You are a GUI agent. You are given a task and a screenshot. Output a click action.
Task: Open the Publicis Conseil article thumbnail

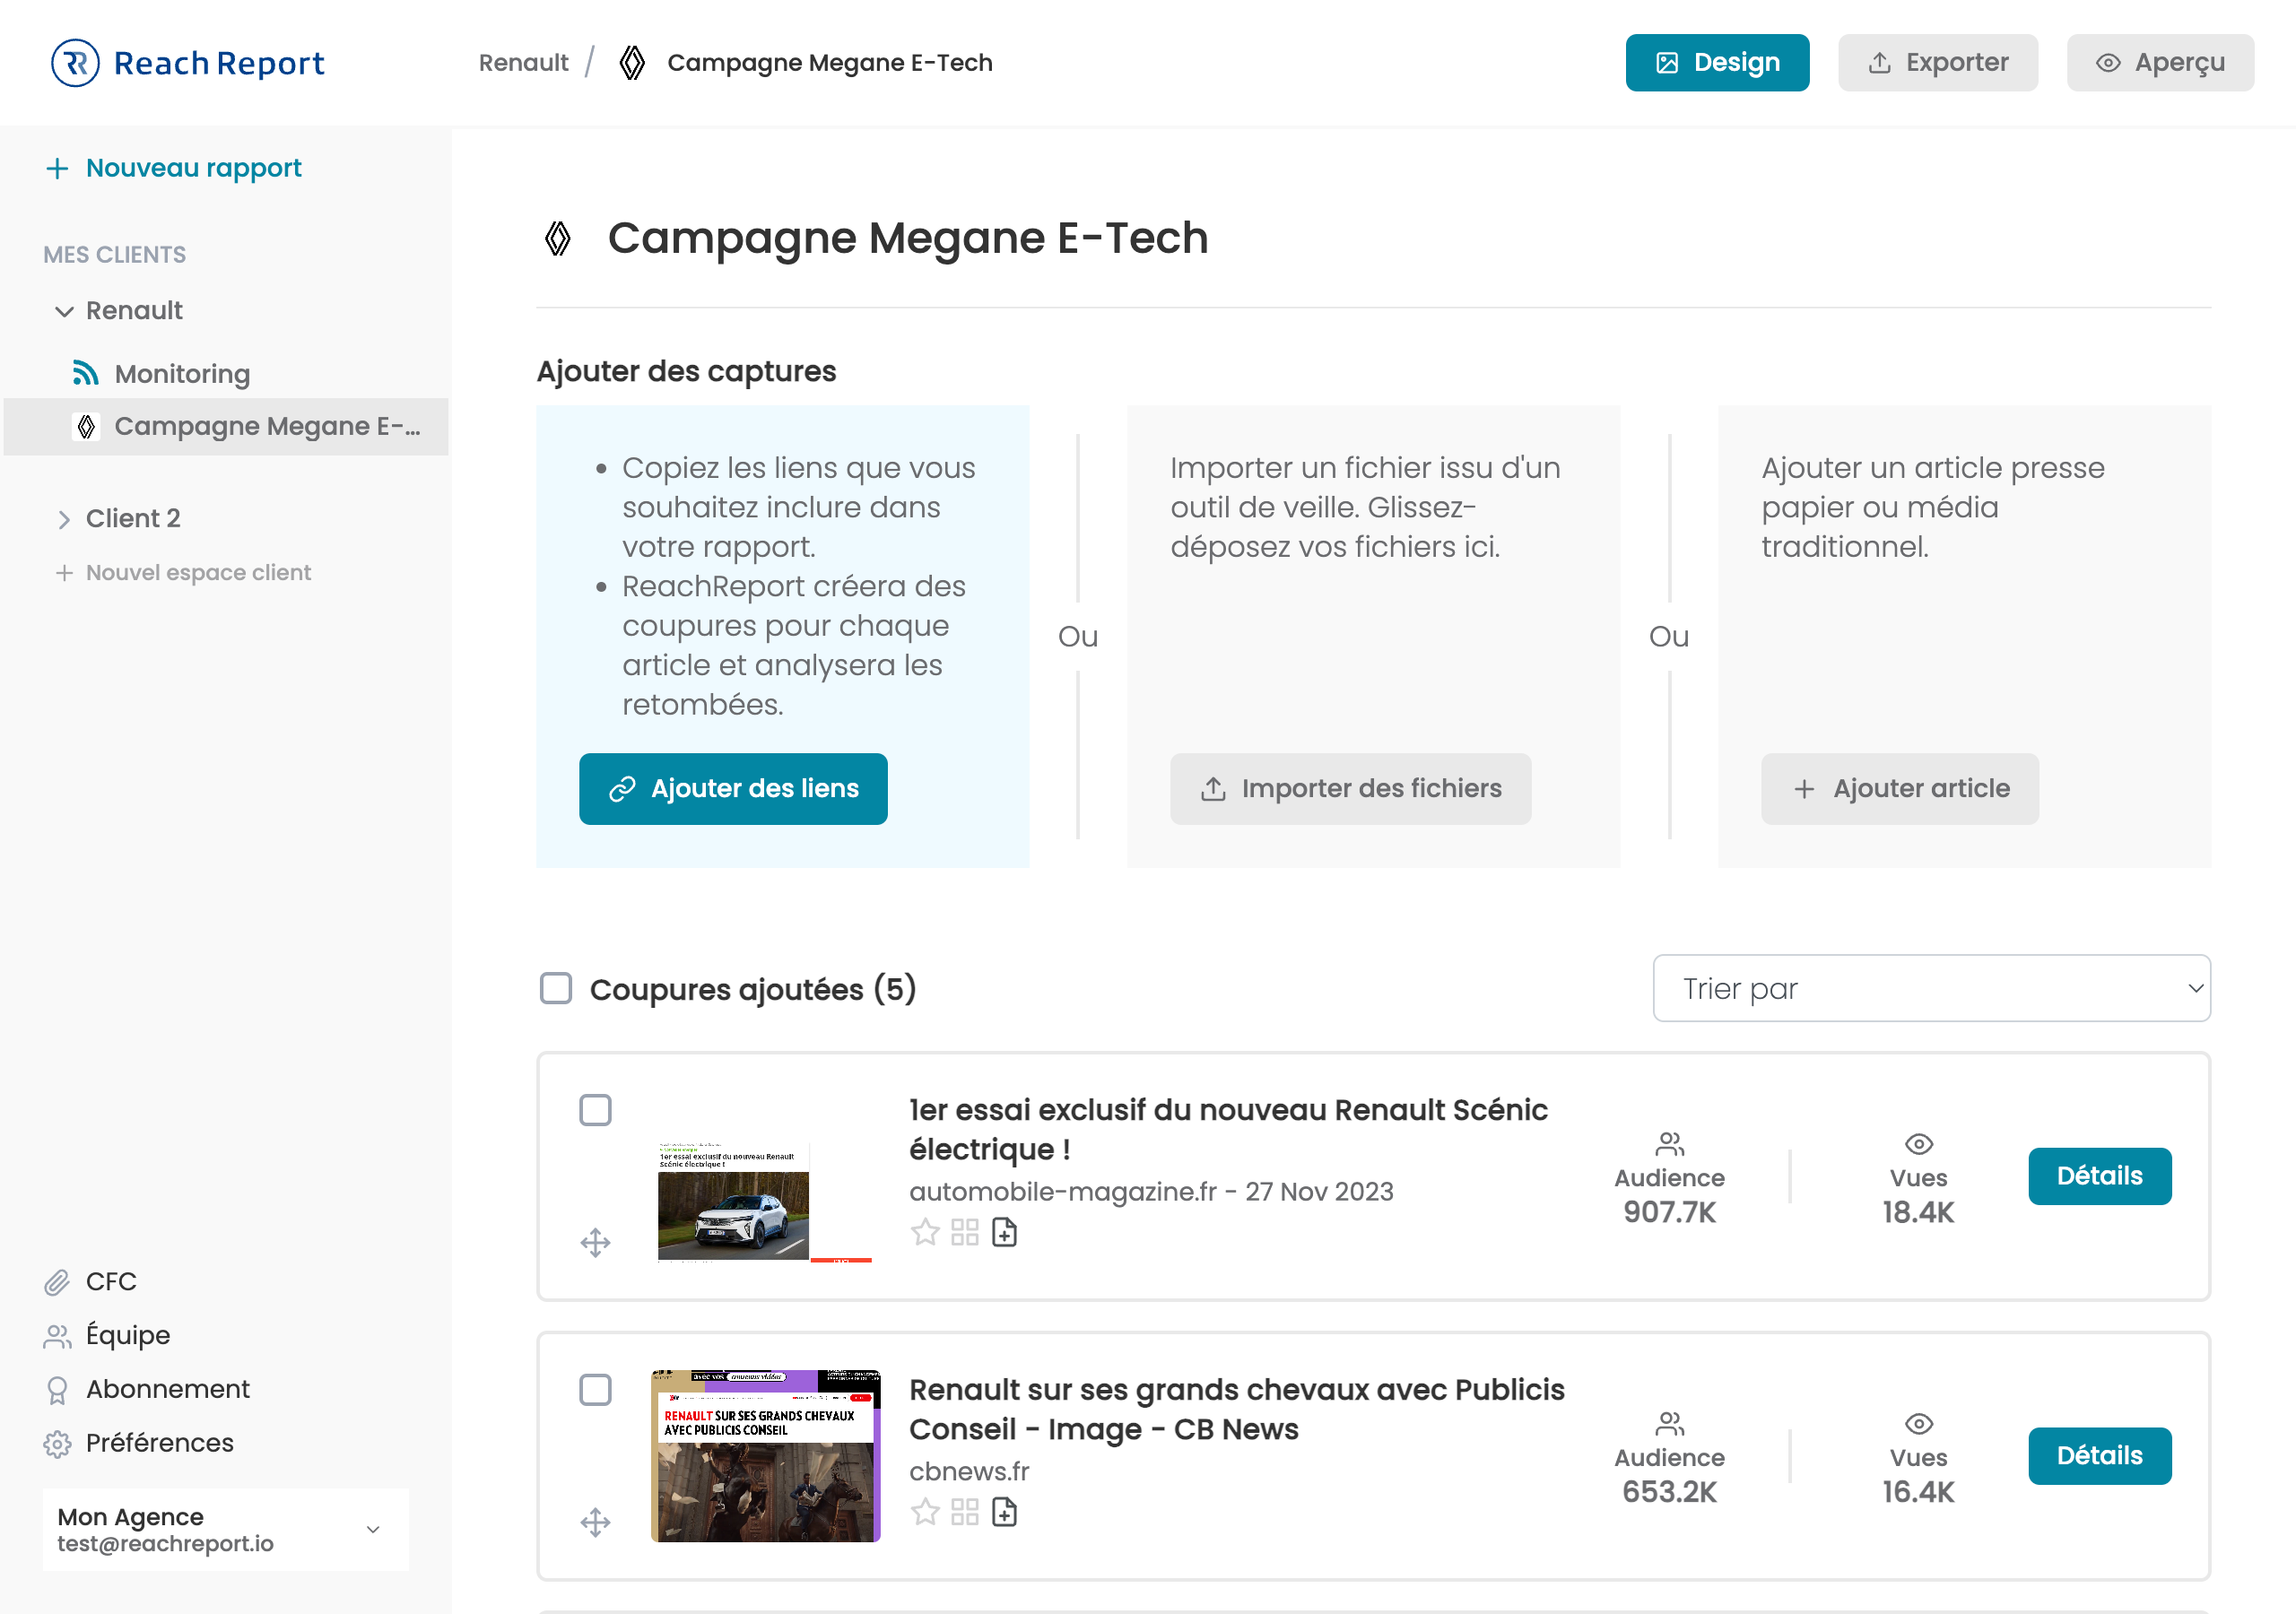[765, 1456]
